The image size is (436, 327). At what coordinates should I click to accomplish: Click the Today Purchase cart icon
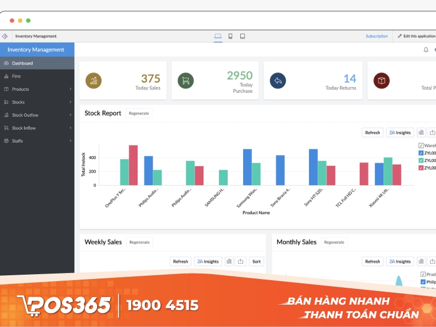point(186,81)
